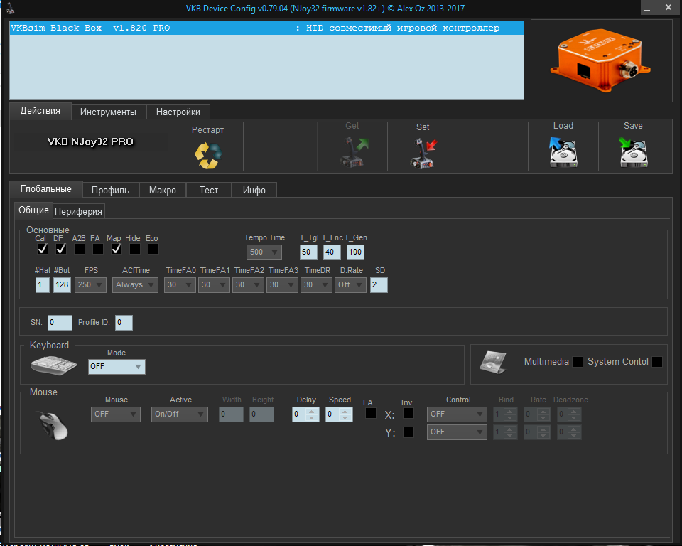Enable the Eco checkbox

(153, 249)
